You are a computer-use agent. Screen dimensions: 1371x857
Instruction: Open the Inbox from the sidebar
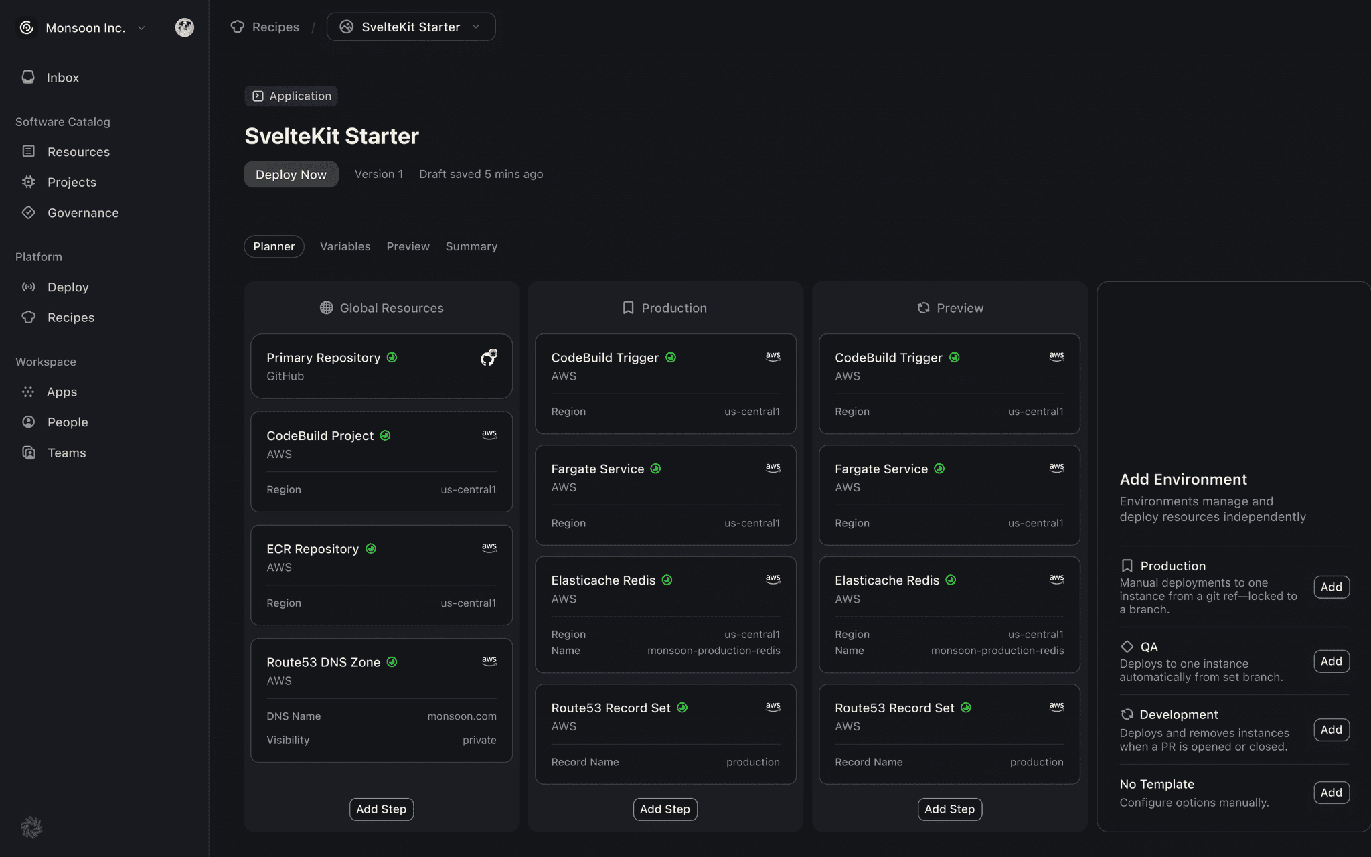62,77
